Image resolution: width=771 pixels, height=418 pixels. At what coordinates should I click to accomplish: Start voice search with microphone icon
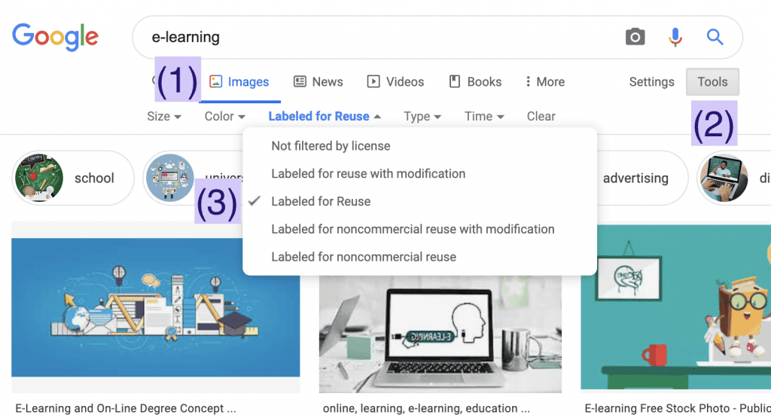675,37
